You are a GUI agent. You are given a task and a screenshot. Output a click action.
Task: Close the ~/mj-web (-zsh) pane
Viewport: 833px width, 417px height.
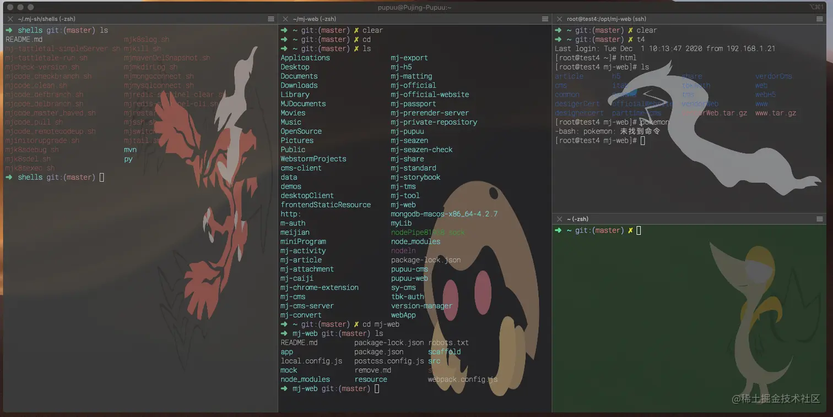284,19
